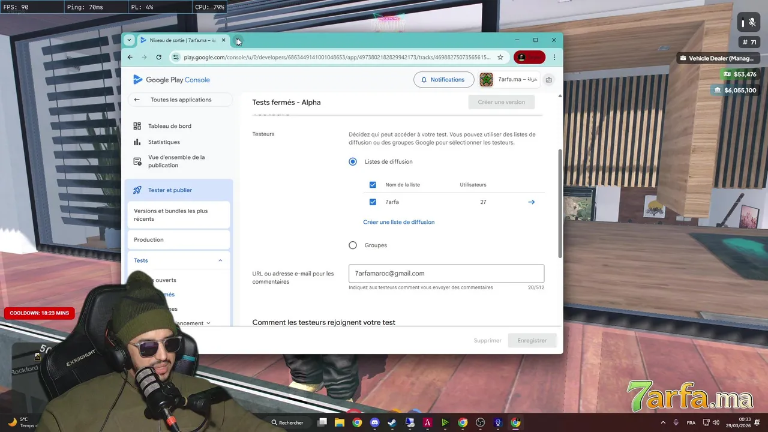This screenshot has height=432, width=768.
Task: Click the red A-logo app on taskbar
Action: [x=427, y=422]
